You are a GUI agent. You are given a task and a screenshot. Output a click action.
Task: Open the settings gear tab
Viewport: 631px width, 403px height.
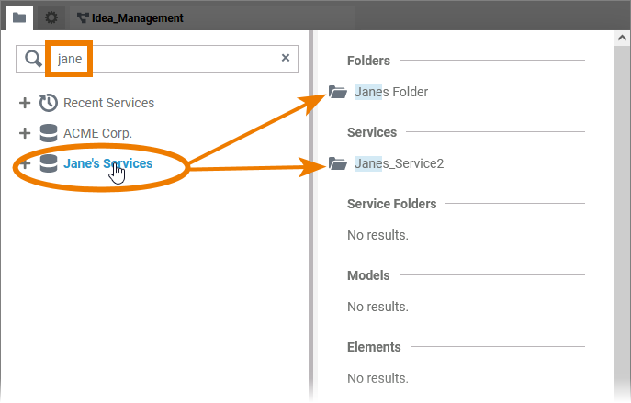[51, 17]
